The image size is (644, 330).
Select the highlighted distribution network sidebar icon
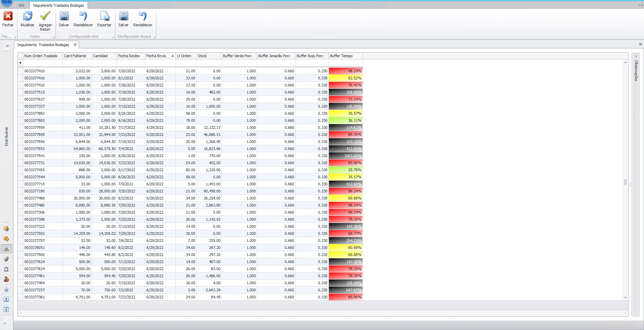pyautogui.click(x=6, y=249)
